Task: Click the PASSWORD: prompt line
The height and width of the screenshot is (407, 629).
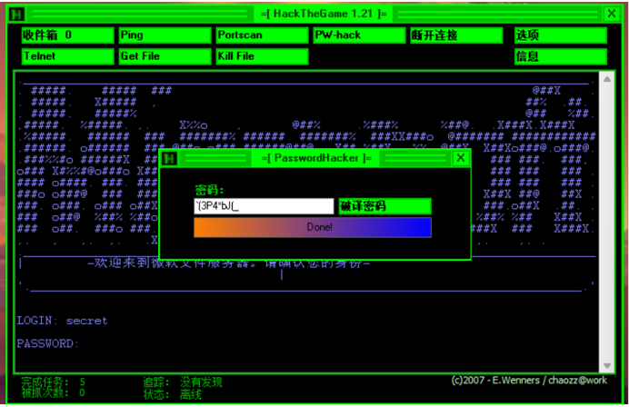Action: pos(48,343)
